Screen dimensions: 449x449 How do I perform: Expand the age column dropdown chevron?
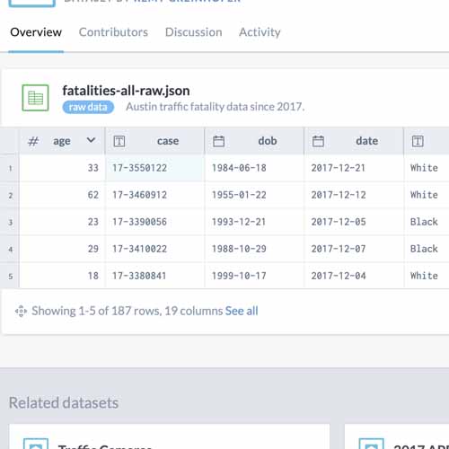pyautogui.click(x=91, y=140)
